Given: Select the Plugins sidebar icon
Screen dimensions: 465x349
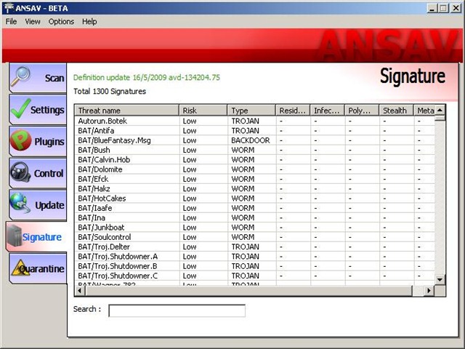Looking at the screenshot, I should click(22, 141).
